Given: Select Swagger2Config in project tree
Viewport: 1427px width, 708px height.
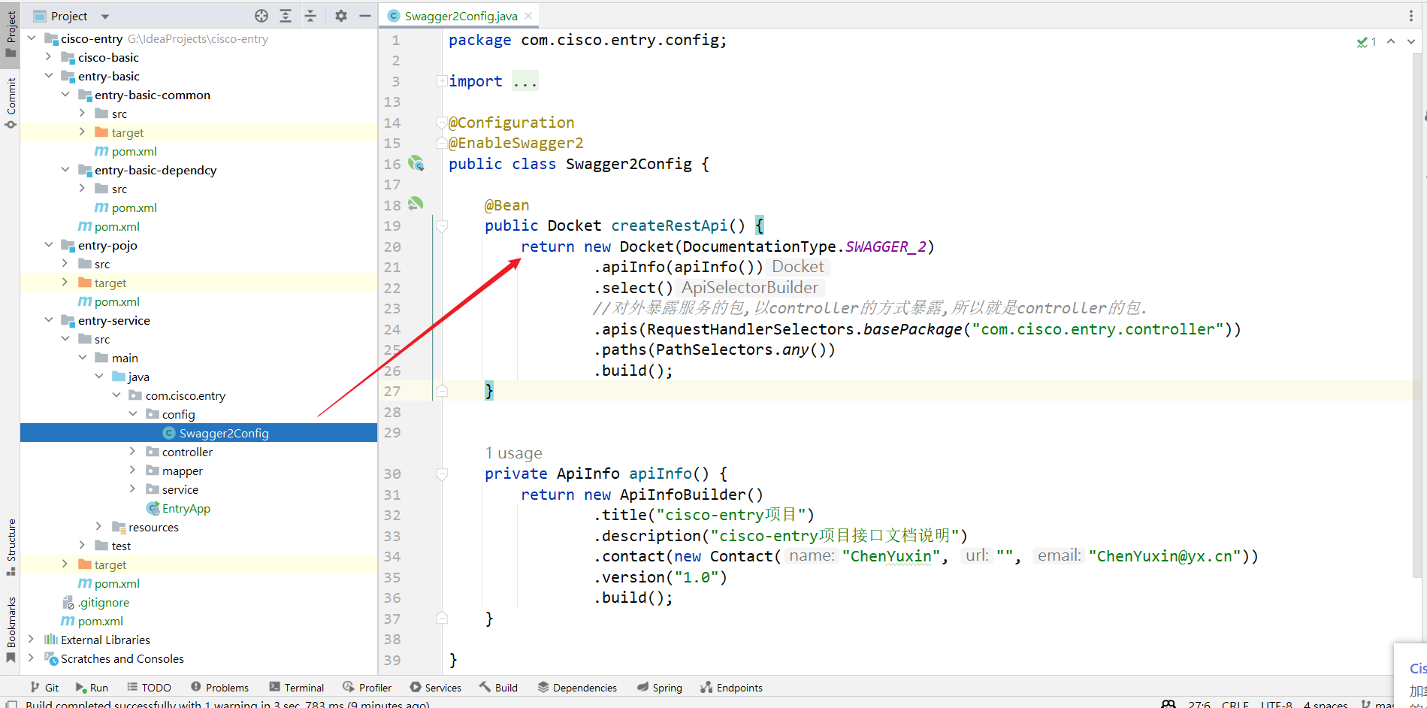Looking at the screenshot, I should pyautogui.click(x=224, y=433).
